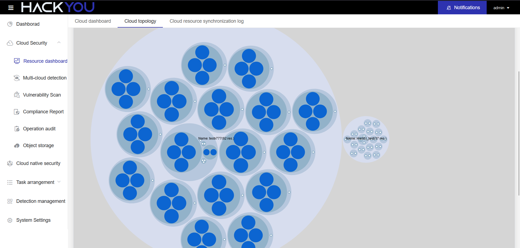Screen dimensions: 520x248
Task: Select the Task arrangement menu label
Action: 35,182
